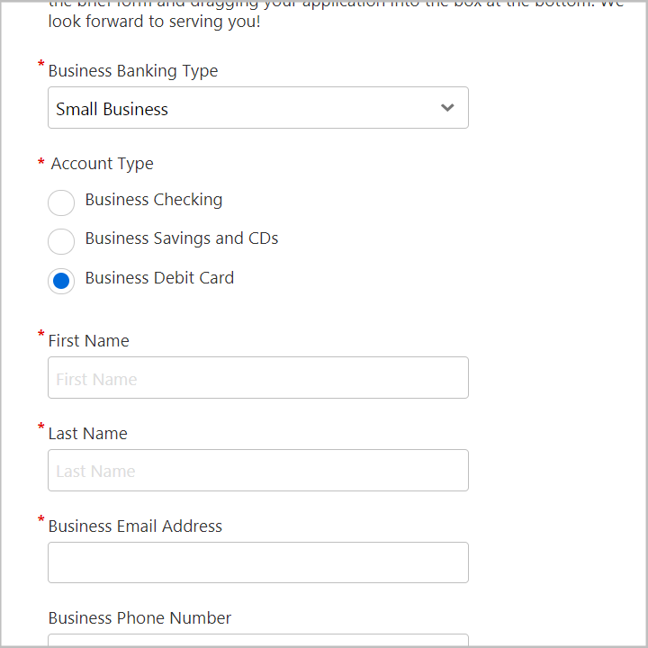This screenshot has height=648, width=648.
Task: Click the "Business Savings and CDs" label text
Action: pos(182,238)
